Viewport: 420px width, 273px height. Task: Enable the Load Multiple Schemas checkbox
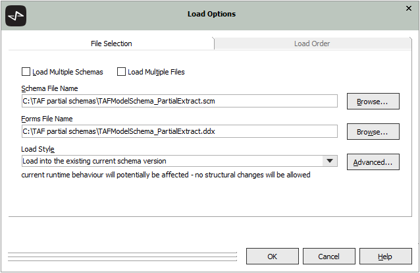pos(26,72)
